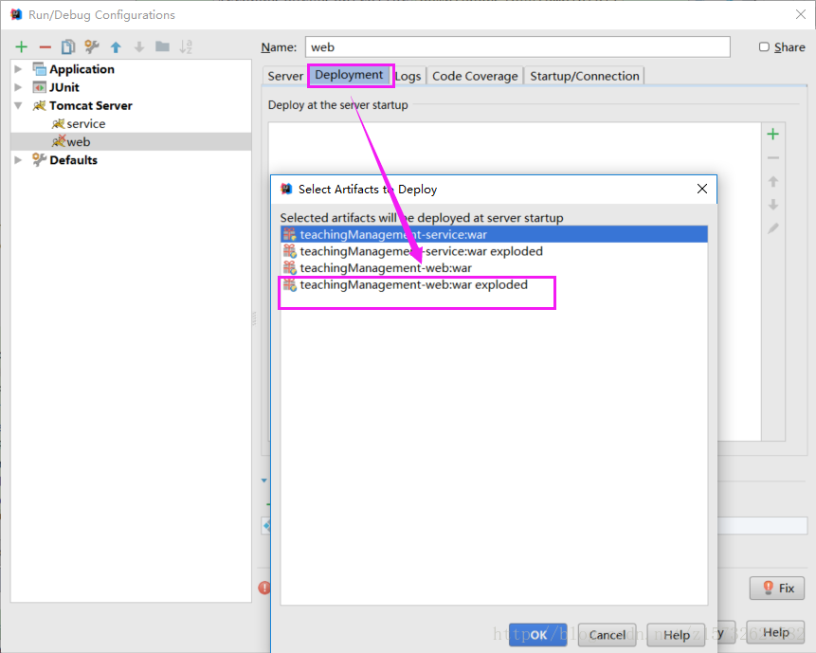Switch to the Logs tab
Viewport: 816px width, 653px height.
coord(408,76)
